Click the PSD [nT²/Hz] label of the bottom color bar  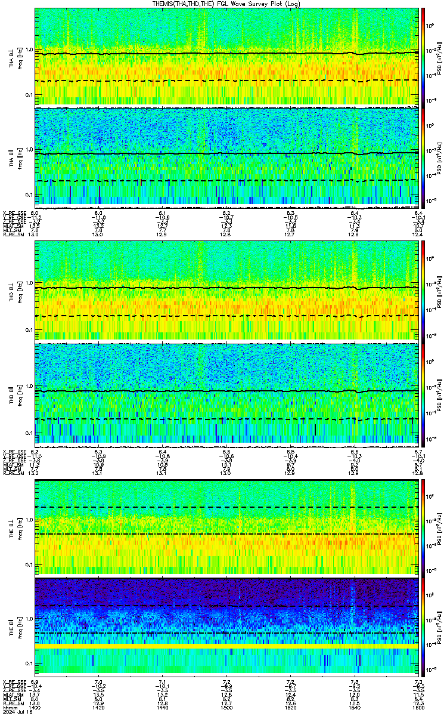[x=439, y=626]
